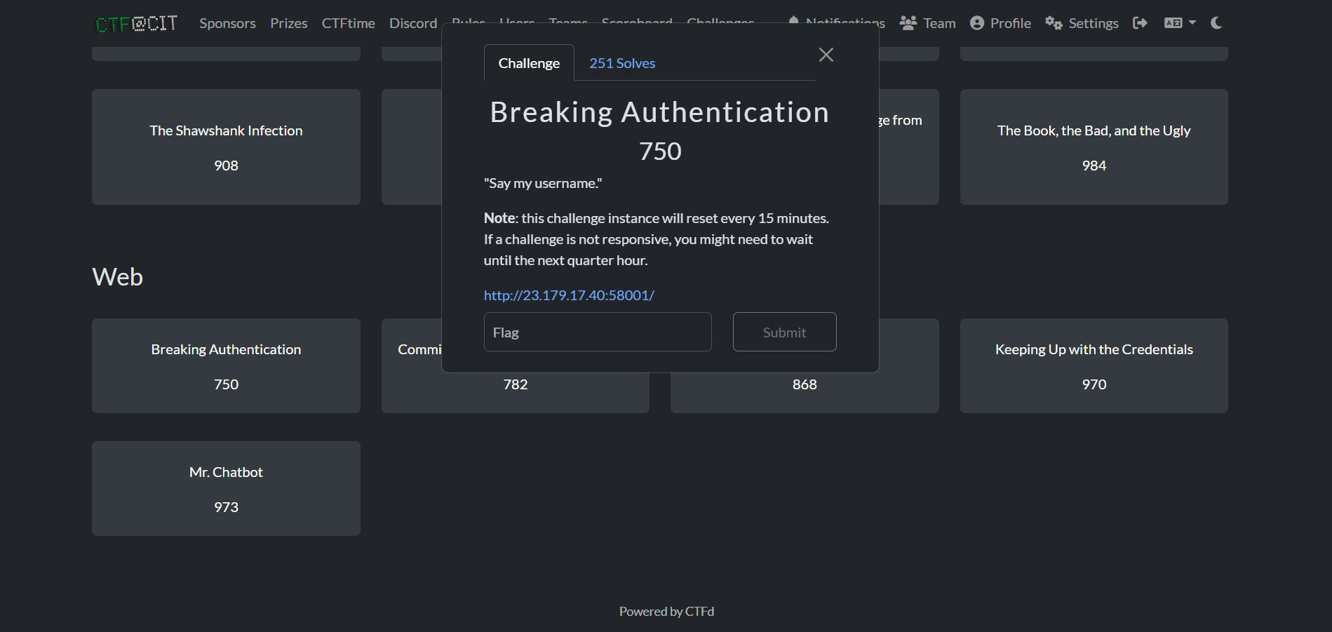This screenshot has width=1332, height=632.
Task: Switch to the 251 Solves tab
Action: coord(622,62)
